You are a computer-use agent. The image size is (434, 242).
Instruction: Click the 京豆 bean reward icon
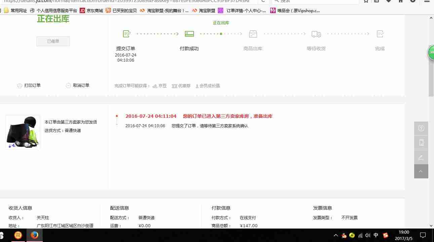pos(155,85)
